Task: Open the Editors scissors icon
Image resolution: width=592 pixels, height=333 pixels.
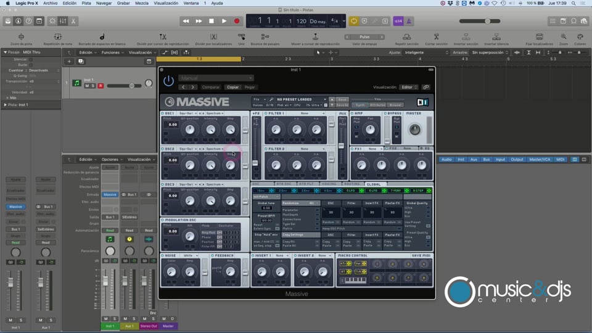Action: point(73,21)
